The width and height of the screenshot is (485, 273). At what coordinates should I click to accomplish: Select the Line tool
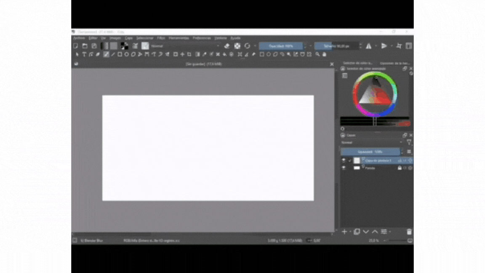tap(113, 54)
